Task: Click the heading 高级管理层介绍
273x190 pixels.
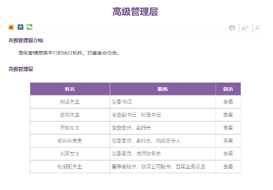Action: pos(26,41)
